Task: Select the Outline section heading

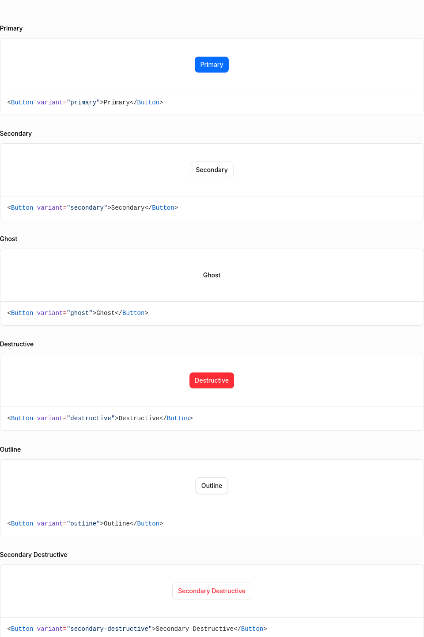Action: [x=11, y=449]
